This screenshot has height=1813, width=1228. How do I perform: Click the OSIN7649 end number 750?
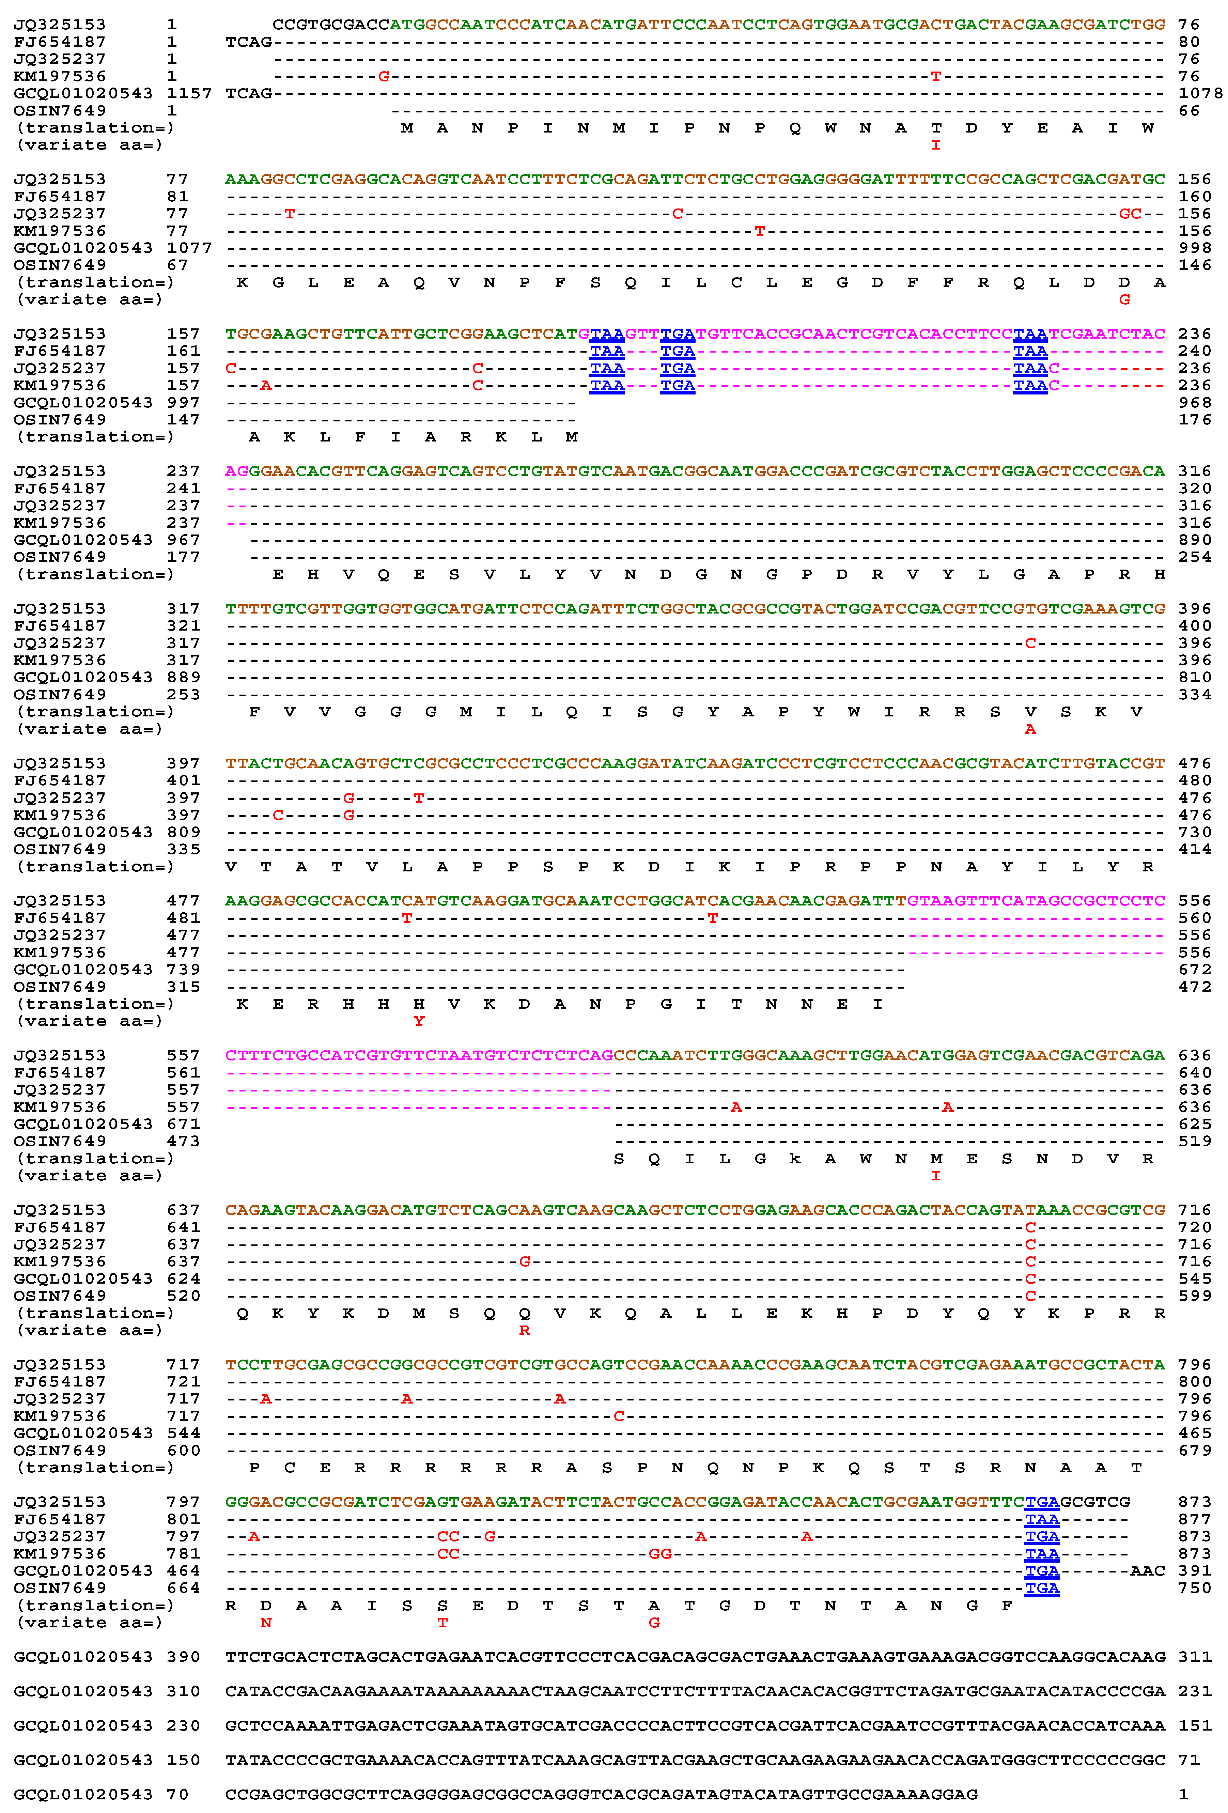1195,1588
